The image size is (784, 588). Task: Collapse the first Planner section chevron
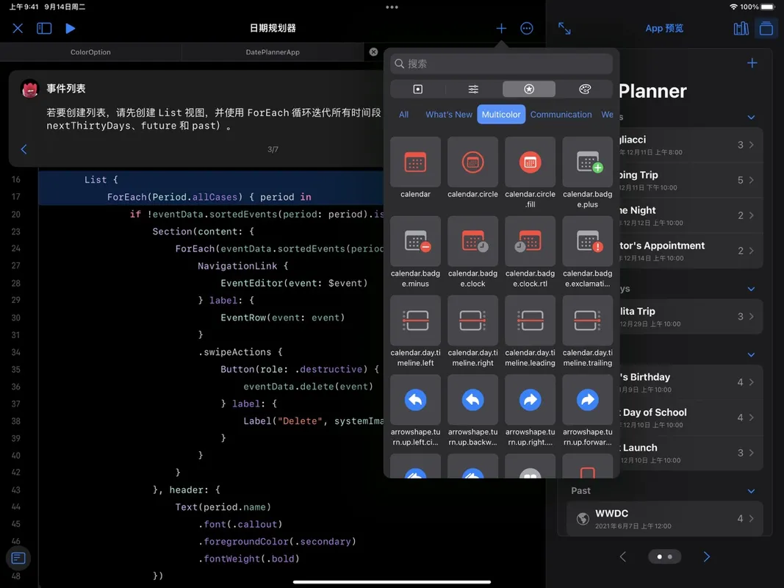click(x=751, y=117)
